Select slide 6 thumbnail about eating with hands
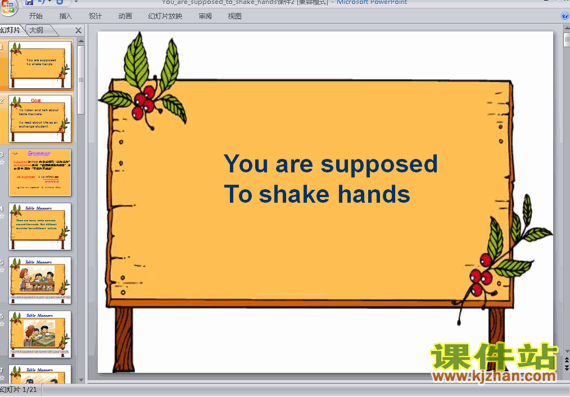Viewport: 570px width, 397px height. point(40,335)
